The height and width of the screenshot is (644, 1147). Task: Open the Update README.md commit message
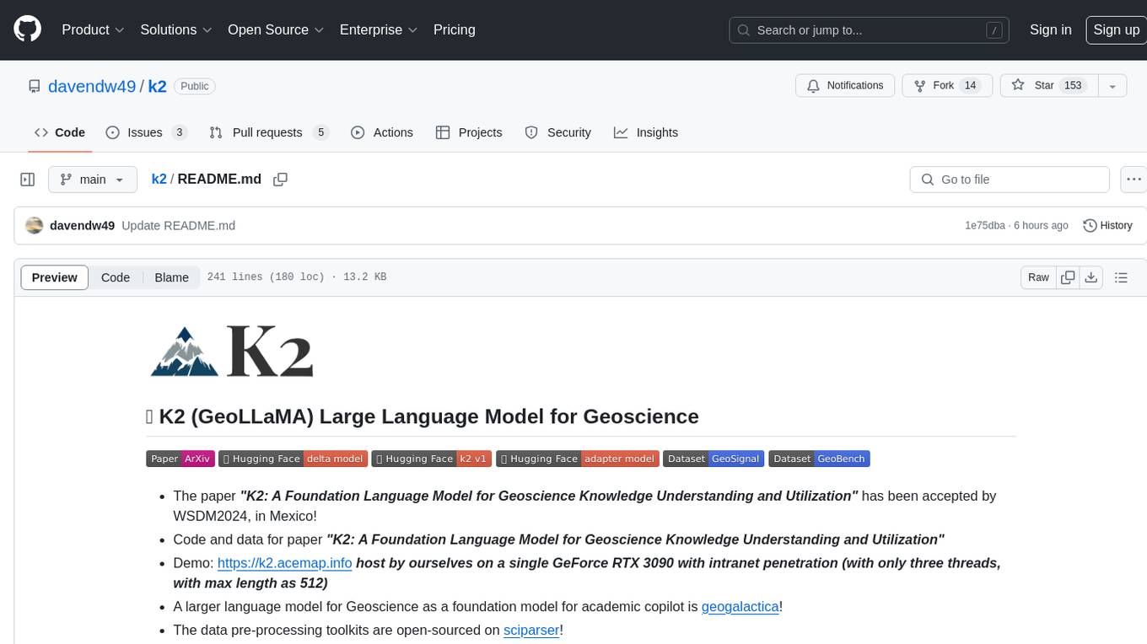[x=178, y=226]
